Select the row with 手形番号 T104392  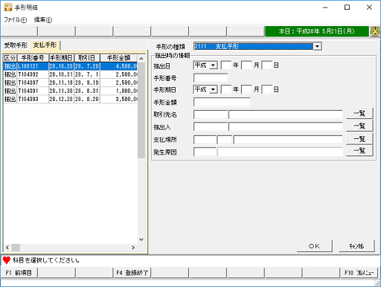tap(70, 74)
